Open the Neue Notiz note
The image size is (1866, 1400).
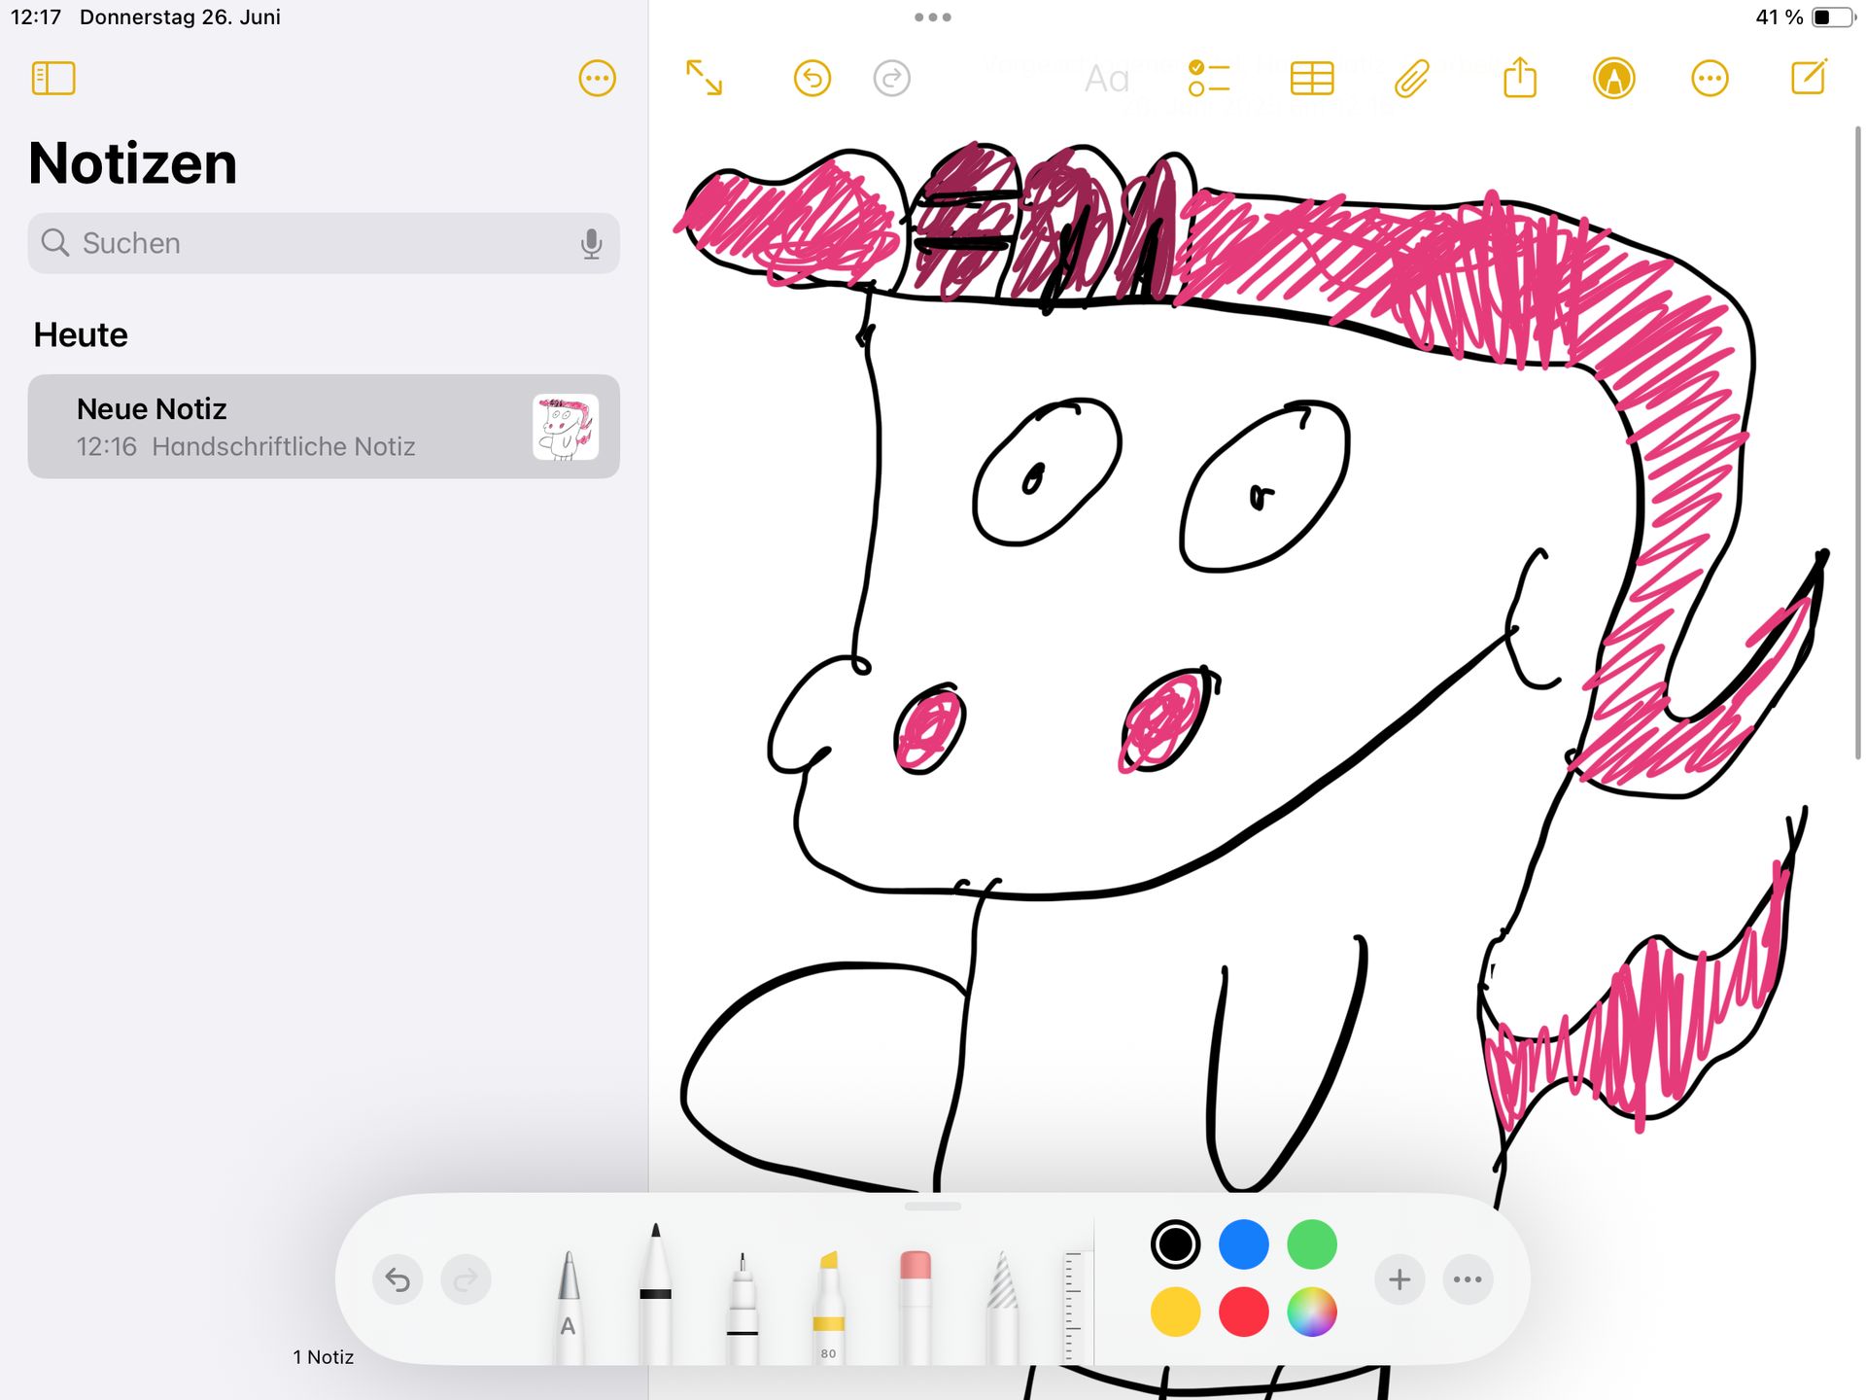click(x=324, y=426)
